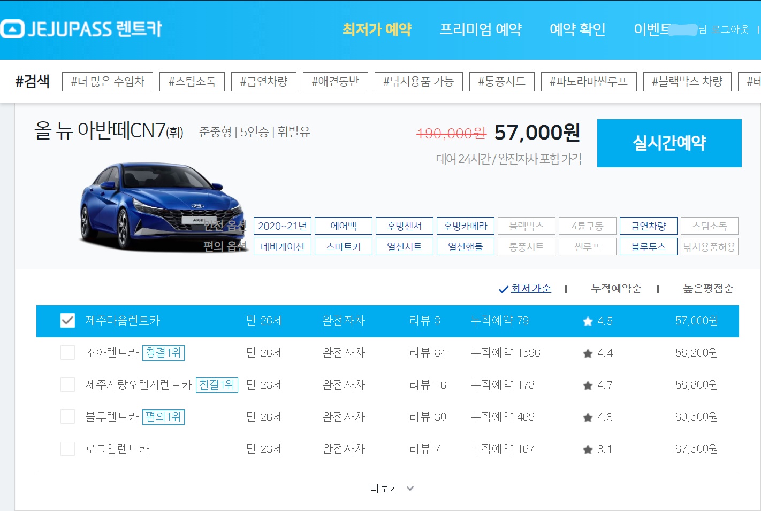Click the 친절1위 badge
The image size is (761, 511).
pos(217,385)
